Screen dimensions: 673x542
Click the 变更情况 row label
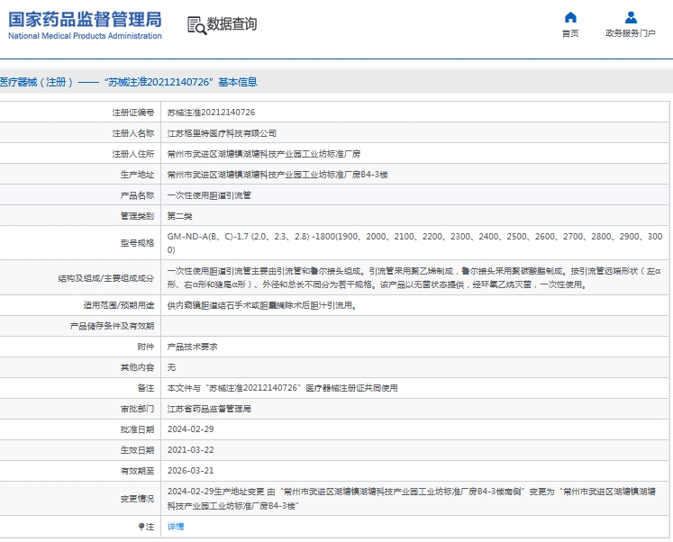tap(137, 499)
